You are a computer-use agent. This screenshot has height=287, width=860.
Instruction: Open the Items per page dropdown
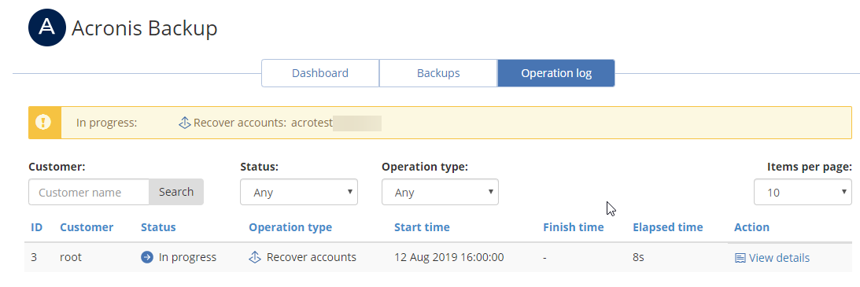coord(803,192)
